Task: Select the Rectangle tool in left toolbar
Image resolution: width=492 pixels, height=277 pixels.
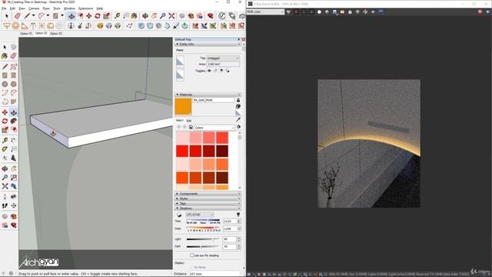Action: click(x=5, y=75)
